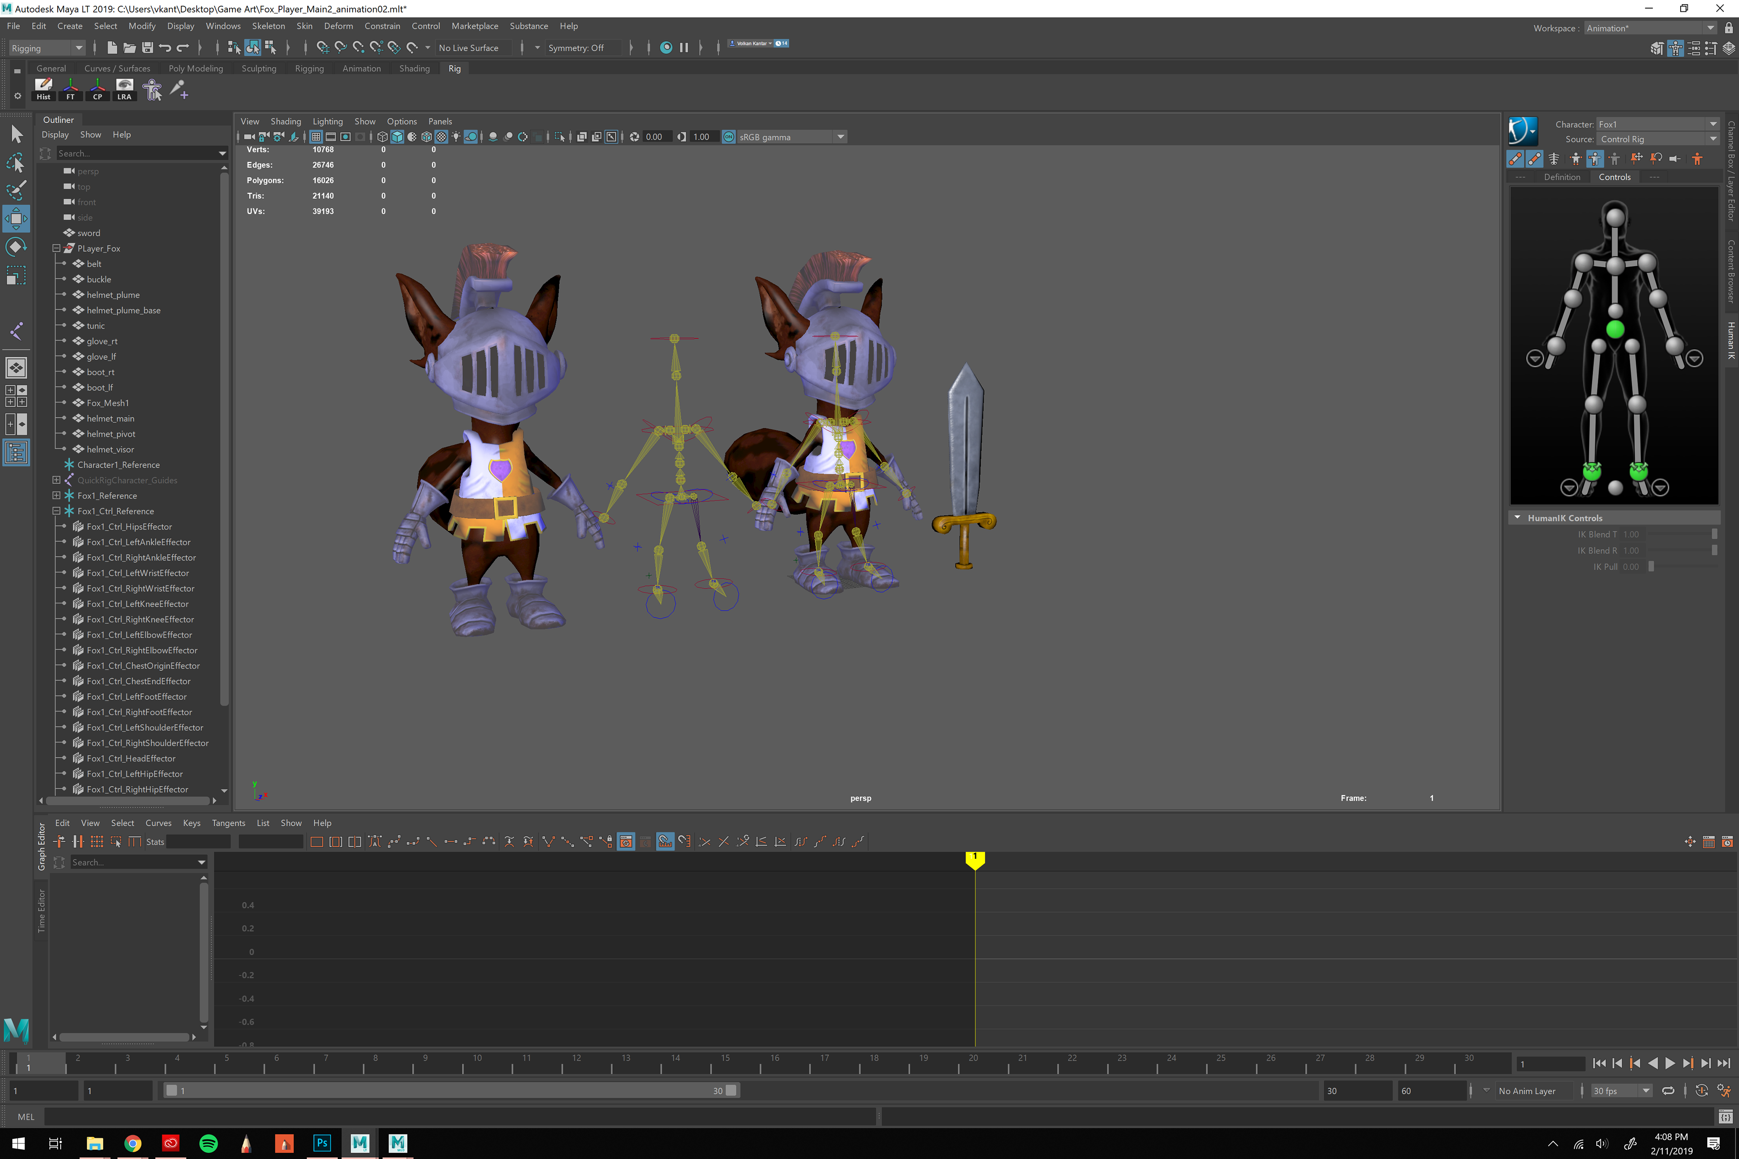Click the HumanIK Pin Rotation icon
The image size is (1739, 1159).
[x=1656, y=158]
